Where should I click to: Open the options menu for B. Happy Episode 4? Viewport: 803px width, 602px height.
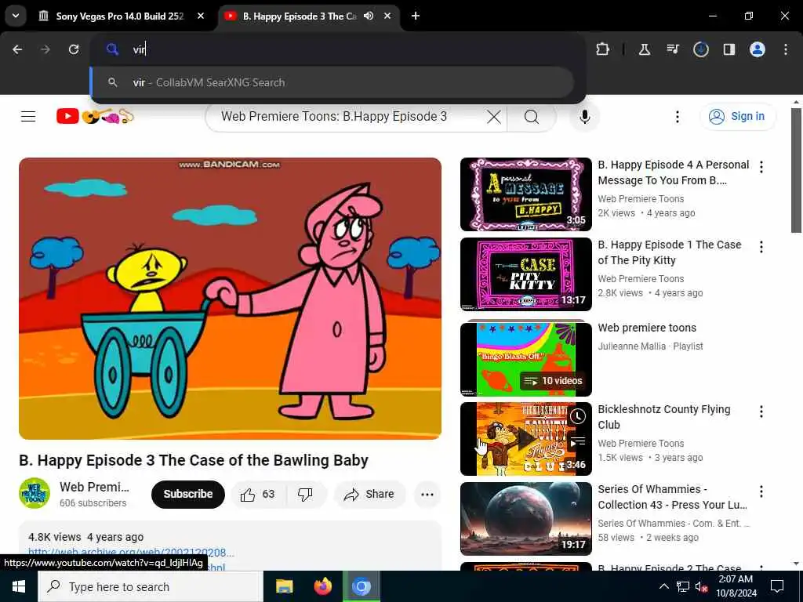tap(761, 167)
